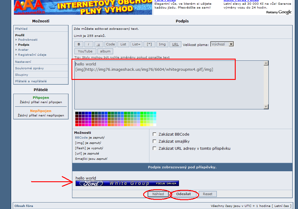Insert Code BBCode tag
The width and height of the screenshot is (298, 209).
110,44
